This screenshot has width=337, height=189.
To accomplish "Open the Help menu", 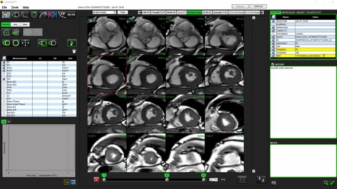I will 26,7.
